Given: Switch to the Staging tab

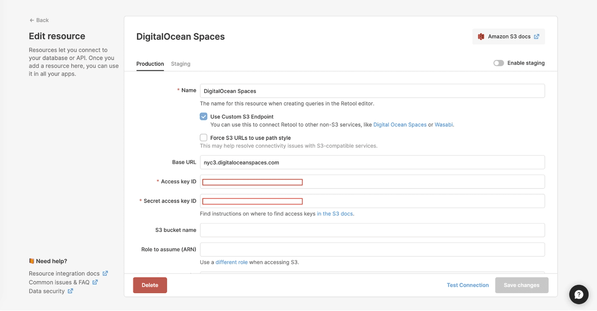Looking at the screenshot, I should (180, 64).
